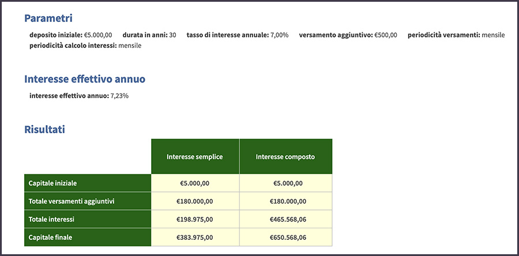
Task: Select the €198.975,00 simple interest total cell
Action: click(x=195, y=219)
